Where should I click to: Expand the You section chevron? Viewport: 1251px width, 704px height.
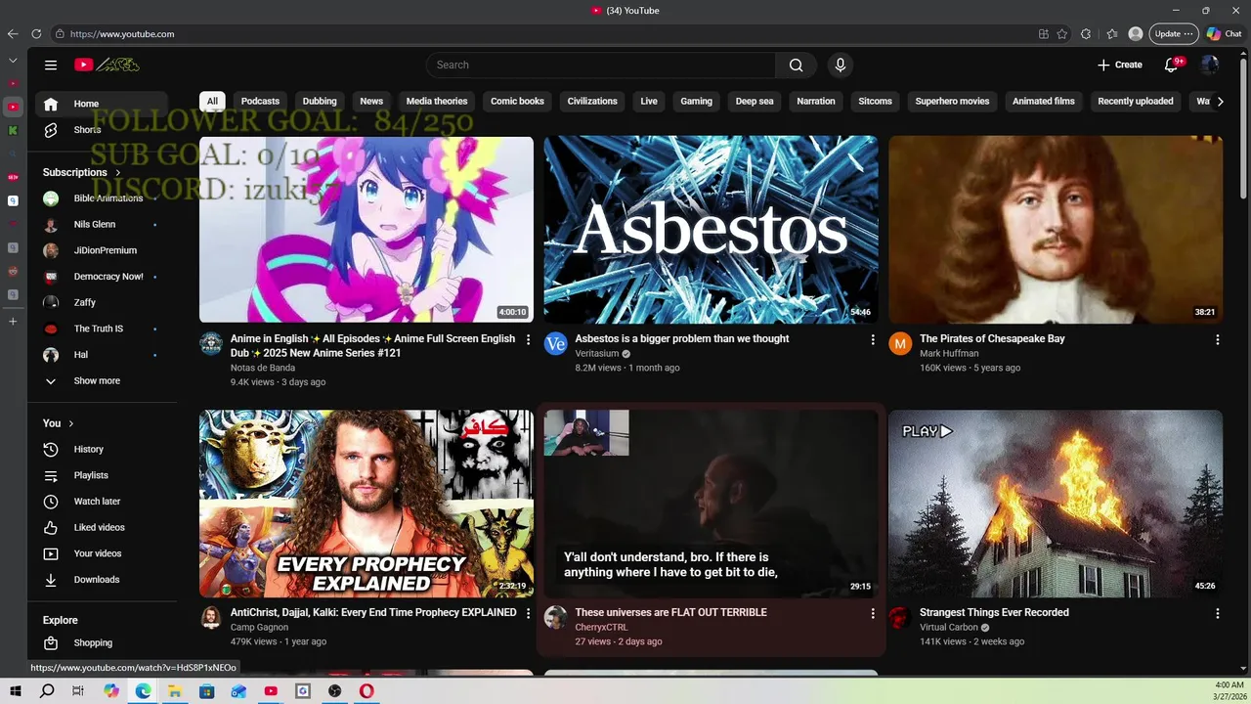(x=71, y=423)
